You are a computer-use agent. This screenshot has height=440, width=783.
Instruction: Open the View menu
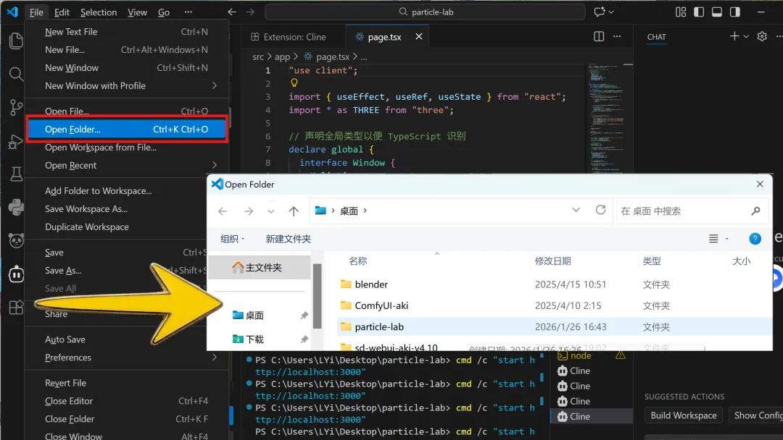(137, 12)
